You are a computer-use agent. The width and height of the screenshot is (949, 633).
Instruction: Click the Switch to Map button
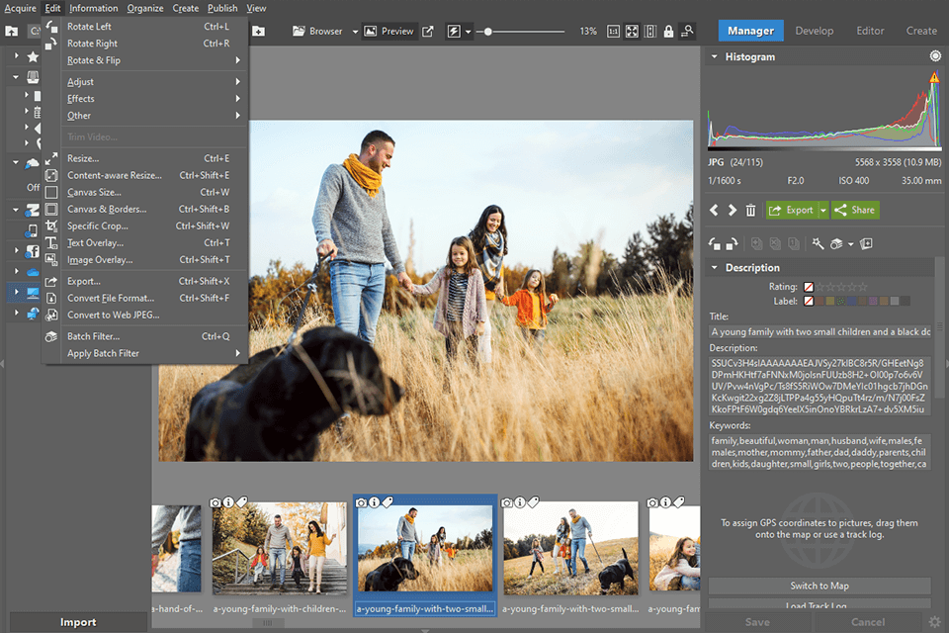pyautogui.click(x=819, y=586)
